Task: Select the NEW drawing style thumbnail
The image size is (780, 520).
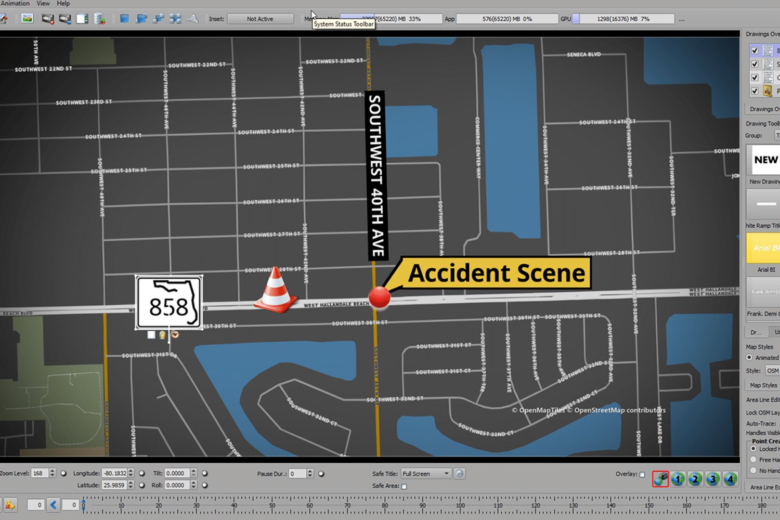Action: coord(763,160)
